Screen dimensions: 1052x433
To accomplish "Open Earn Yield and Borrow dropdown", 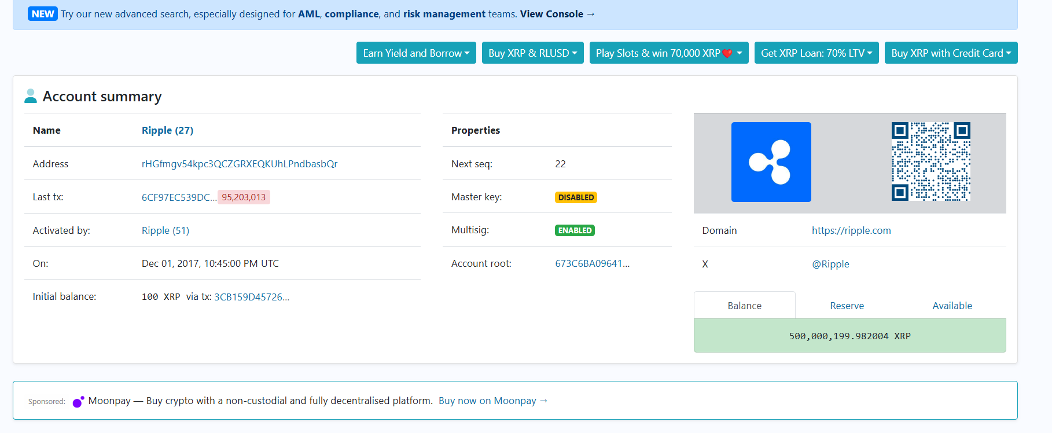I will pyautogui.click(x=416, y=53).
